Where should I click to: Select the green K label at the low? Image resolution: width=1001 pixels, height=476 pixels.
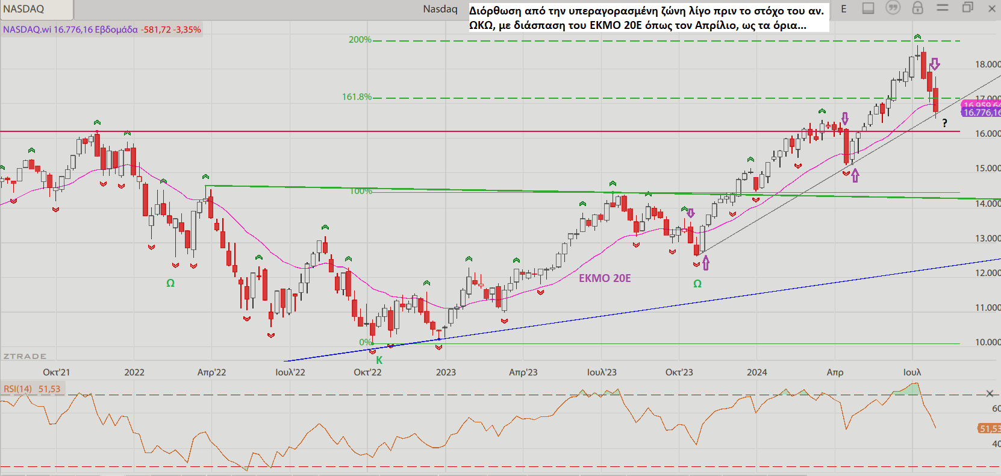tap(379, 360)
